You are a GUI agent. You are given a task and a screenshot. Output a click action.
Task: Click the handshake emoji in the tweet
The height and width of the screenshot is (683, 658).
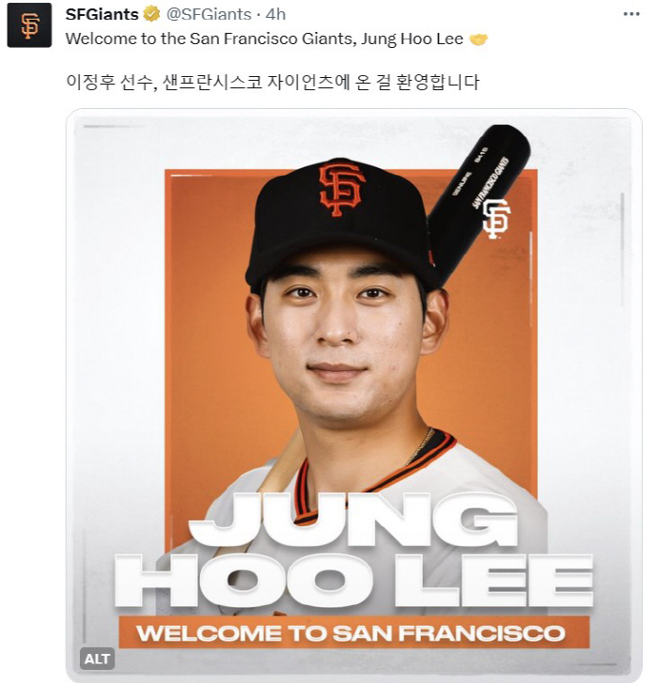point(478,39)
